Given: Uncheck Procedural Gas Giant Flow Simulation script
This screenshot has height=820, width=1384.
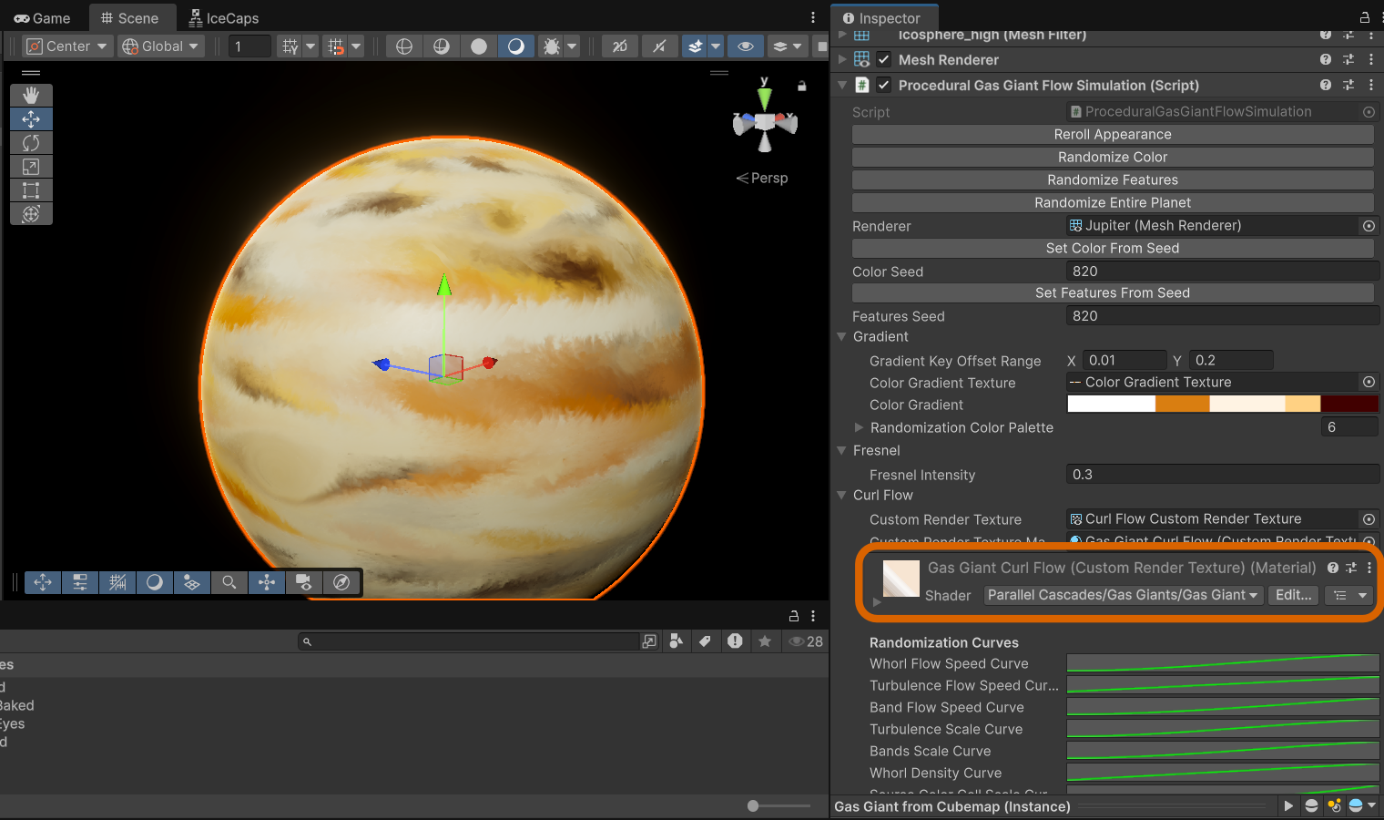Looking at the screenshot, I should click(883, 85).
